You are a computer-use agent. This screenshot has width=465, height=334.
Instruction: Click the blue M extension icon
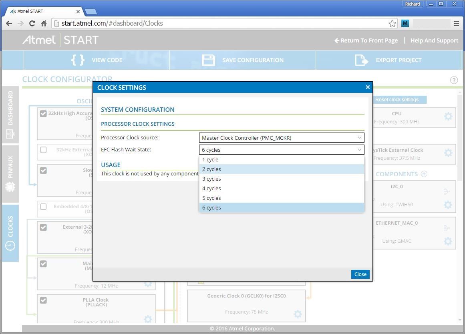coord(405,24)
